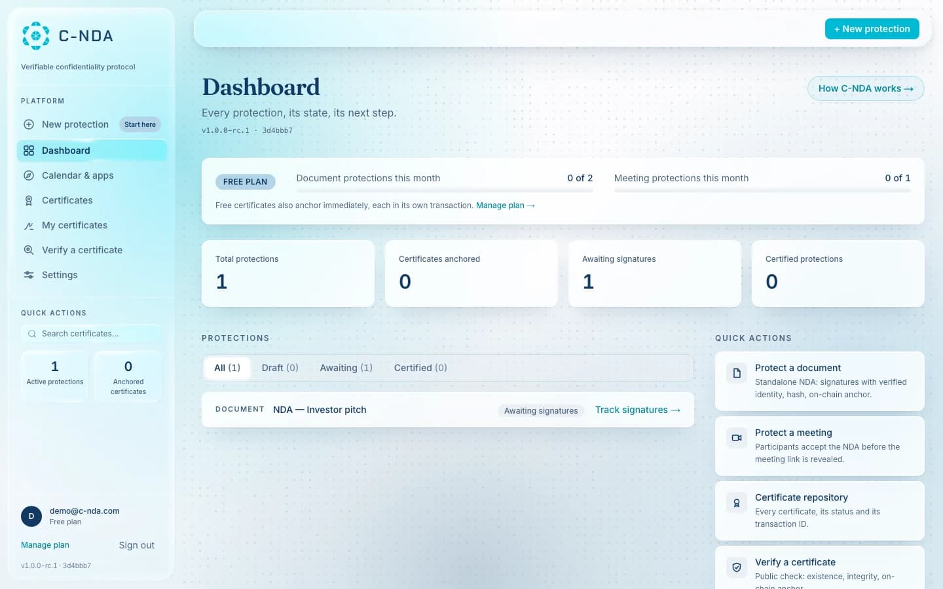The image size is (943, 589).
Task: Select the All (1) protections tab
Action: pyautogui.click(x=227, y=368)
